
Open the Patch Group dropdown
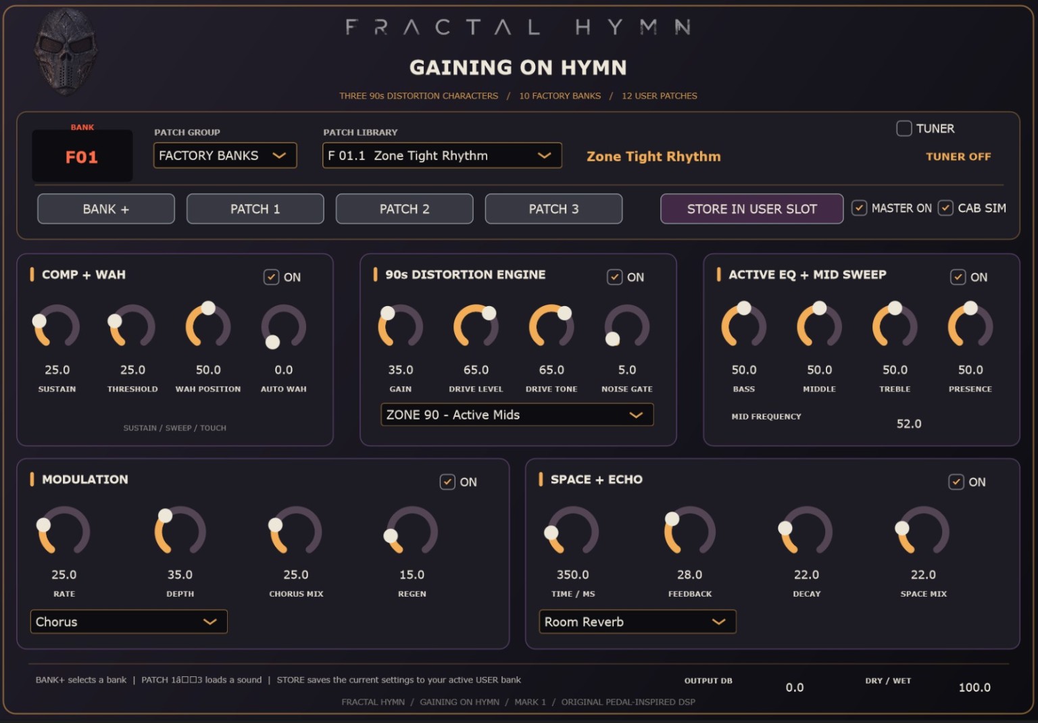point(225,155)
